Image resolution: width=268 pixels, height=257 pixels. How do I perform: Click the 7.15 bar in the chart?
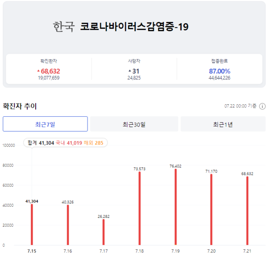[x=32, y=224]
